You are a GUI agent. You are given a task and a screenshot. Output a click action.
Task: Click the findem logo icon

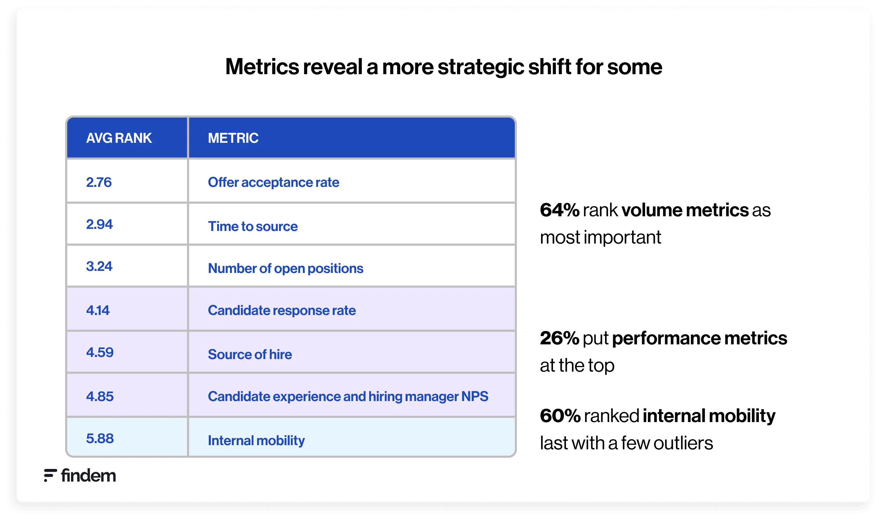click(50, 475)
